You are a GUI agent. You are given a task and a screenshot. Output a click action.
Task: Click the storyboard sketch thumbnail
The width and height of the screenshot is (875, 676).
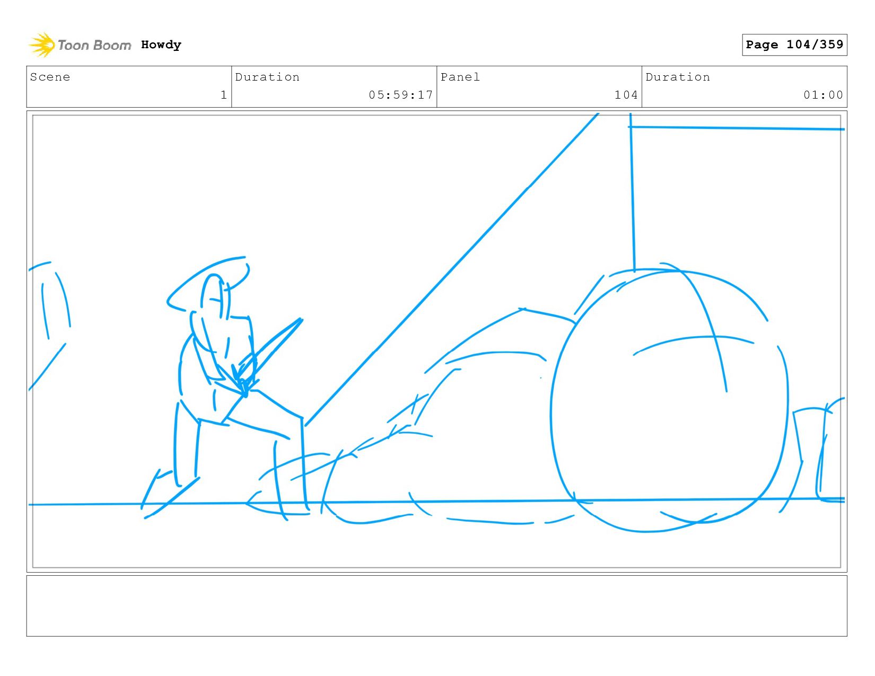pyautogui.click(x=437, y=341)
